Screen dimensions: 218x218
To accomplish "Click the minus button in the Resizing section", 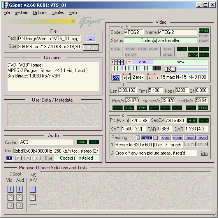I will click(156, 138).
